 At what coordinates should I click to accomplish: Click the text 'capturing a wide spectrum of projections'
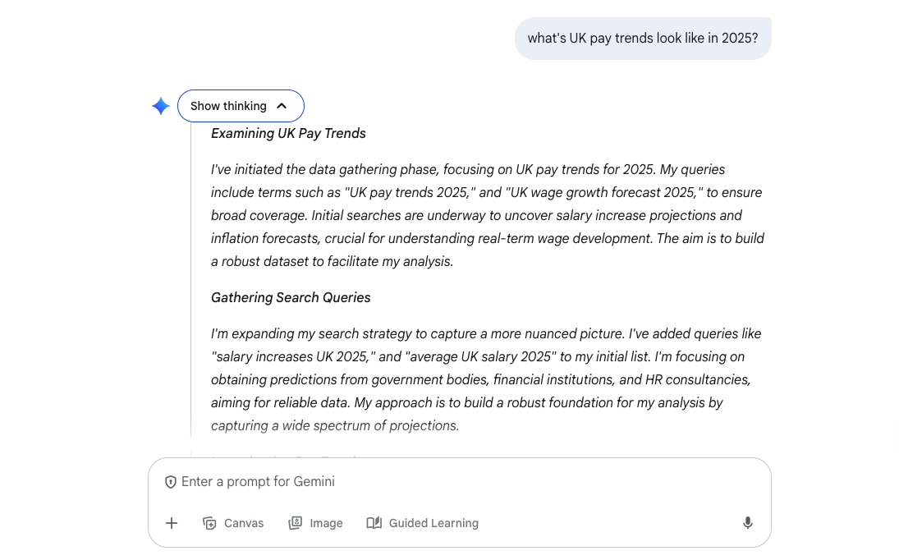tap(335, 425)
